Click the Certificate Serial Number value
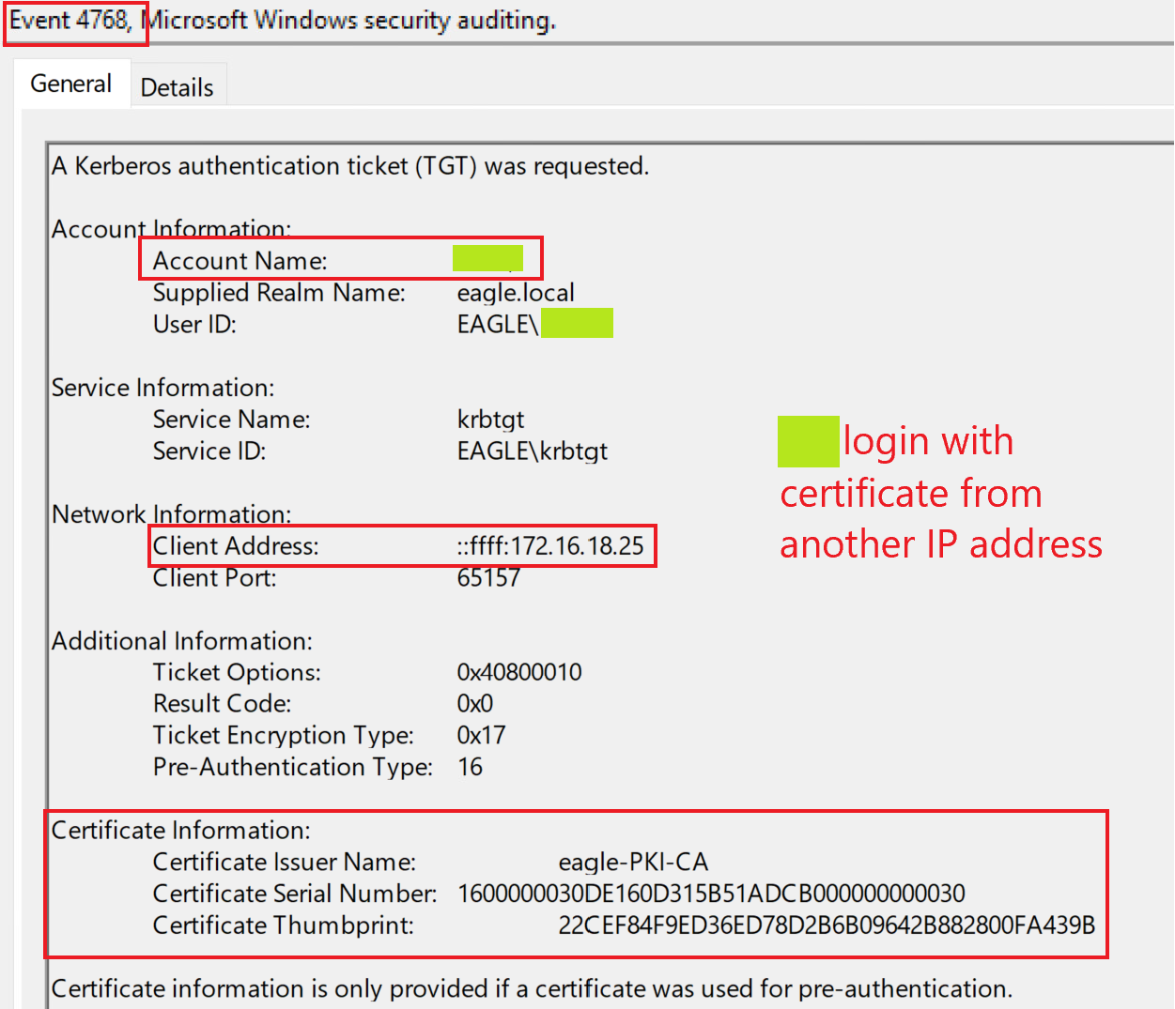1175x1009 pixels. coord(711,894)
